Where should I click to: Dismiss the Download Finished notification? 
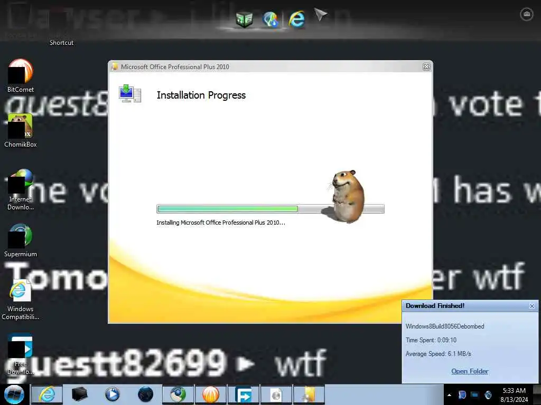pyautogui.click(x=531, y=306)
